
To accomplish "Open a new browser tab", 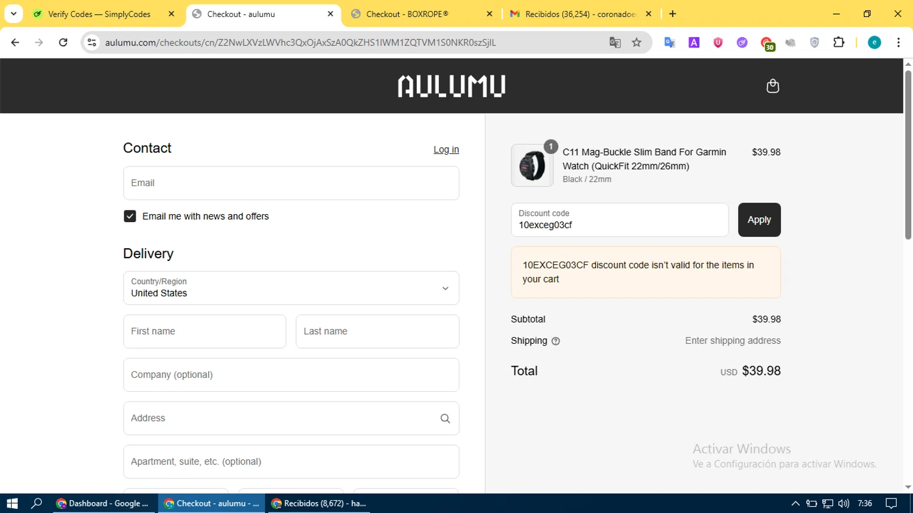I will pos(673,13).
